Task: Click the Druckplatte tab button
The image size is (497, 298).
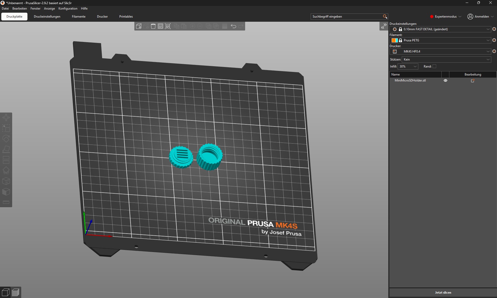Action: click(14, 17)
